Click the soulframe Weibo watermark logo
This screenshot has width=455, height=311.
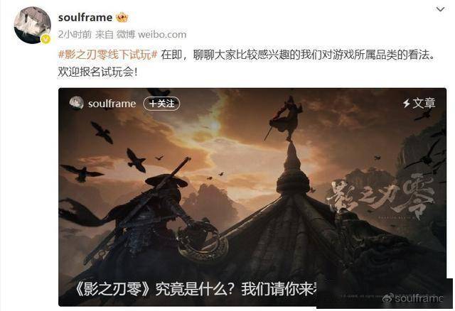(x=413, y=298)
